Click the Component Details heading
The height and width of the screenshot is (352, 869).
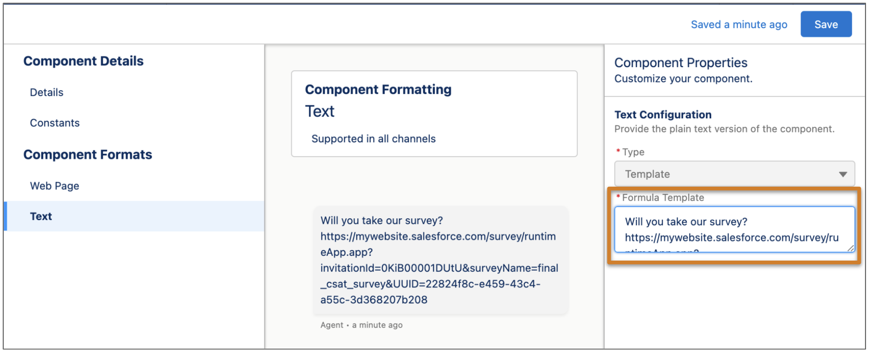[83, 61]
